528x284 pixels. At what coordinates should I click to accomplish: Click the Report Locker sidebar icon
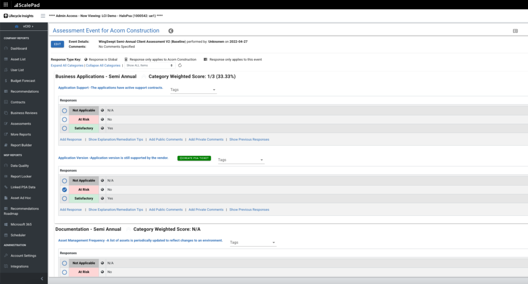(6, 176)
